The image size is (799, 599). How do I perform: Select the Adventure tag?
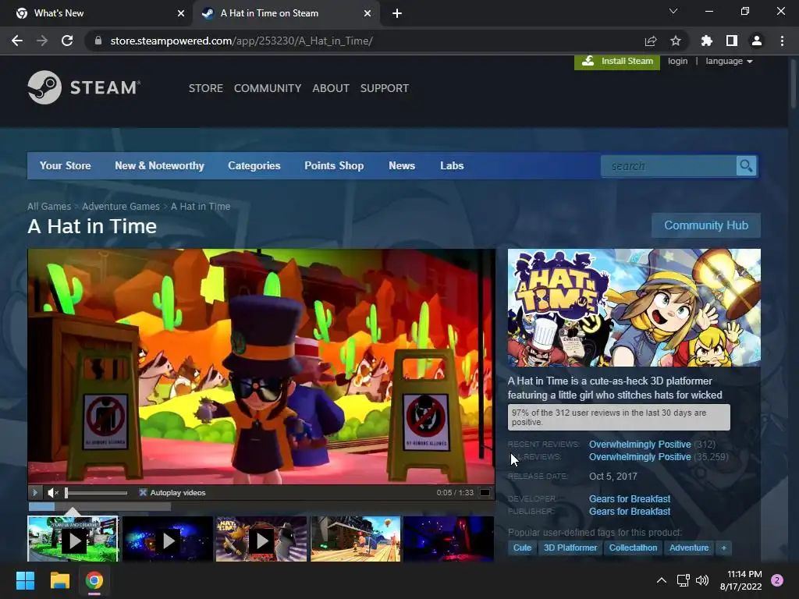pyautogui.click(x=689, y=548)
